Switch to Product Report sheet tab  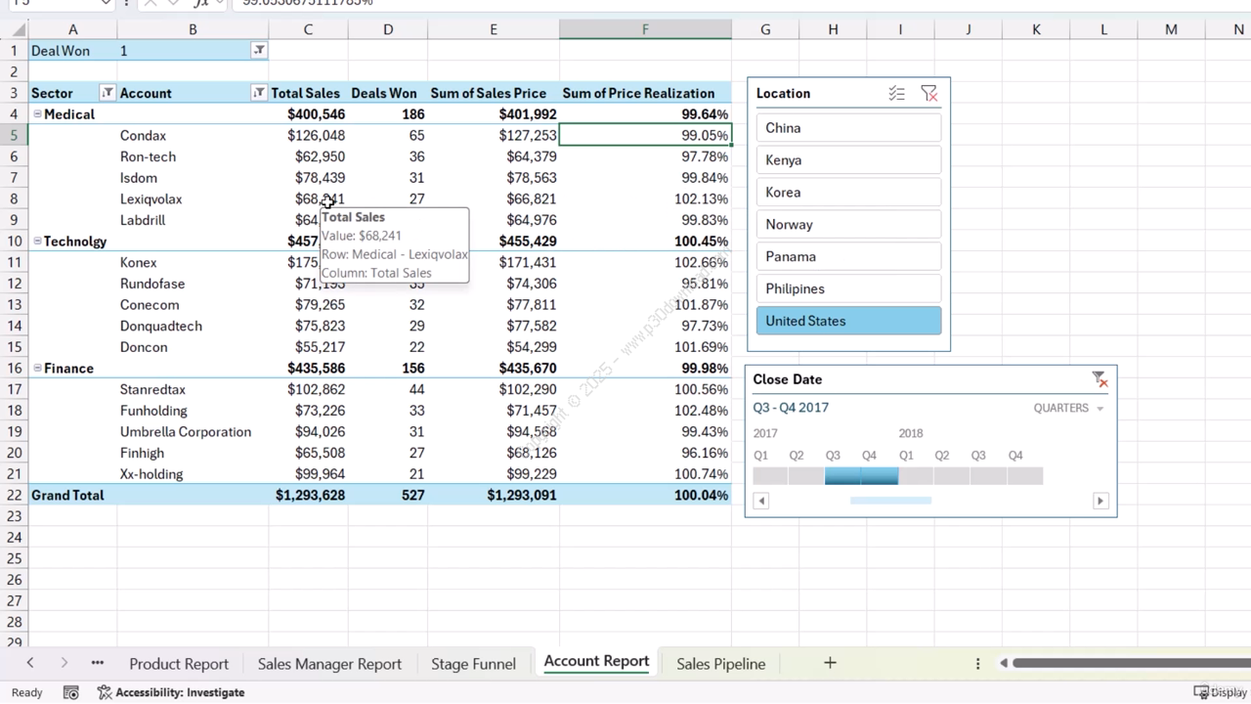click(179, 664)
